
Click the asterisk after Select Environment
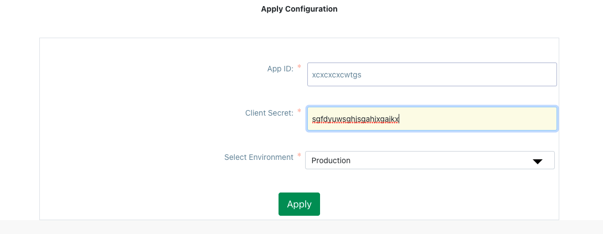(300, 156)
